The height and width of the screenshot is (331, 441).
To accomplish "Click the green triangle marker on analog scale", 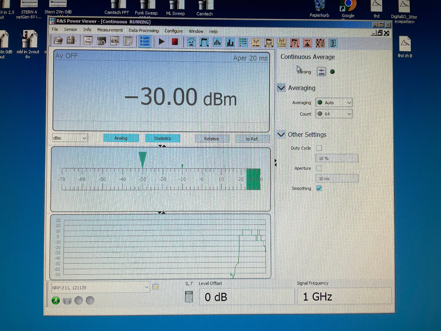I will click(142, 159).
